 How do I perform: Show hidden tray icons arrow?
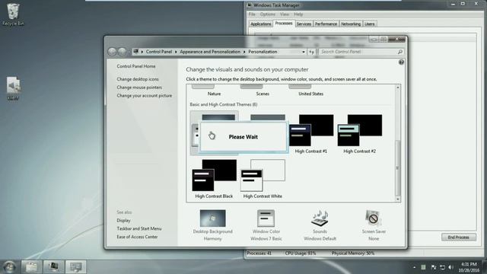click(x=414, y=267)
